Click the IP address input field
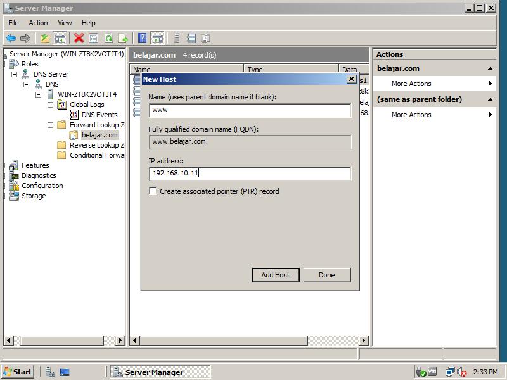The image size is (507, 380). click(x=250, y=174)
